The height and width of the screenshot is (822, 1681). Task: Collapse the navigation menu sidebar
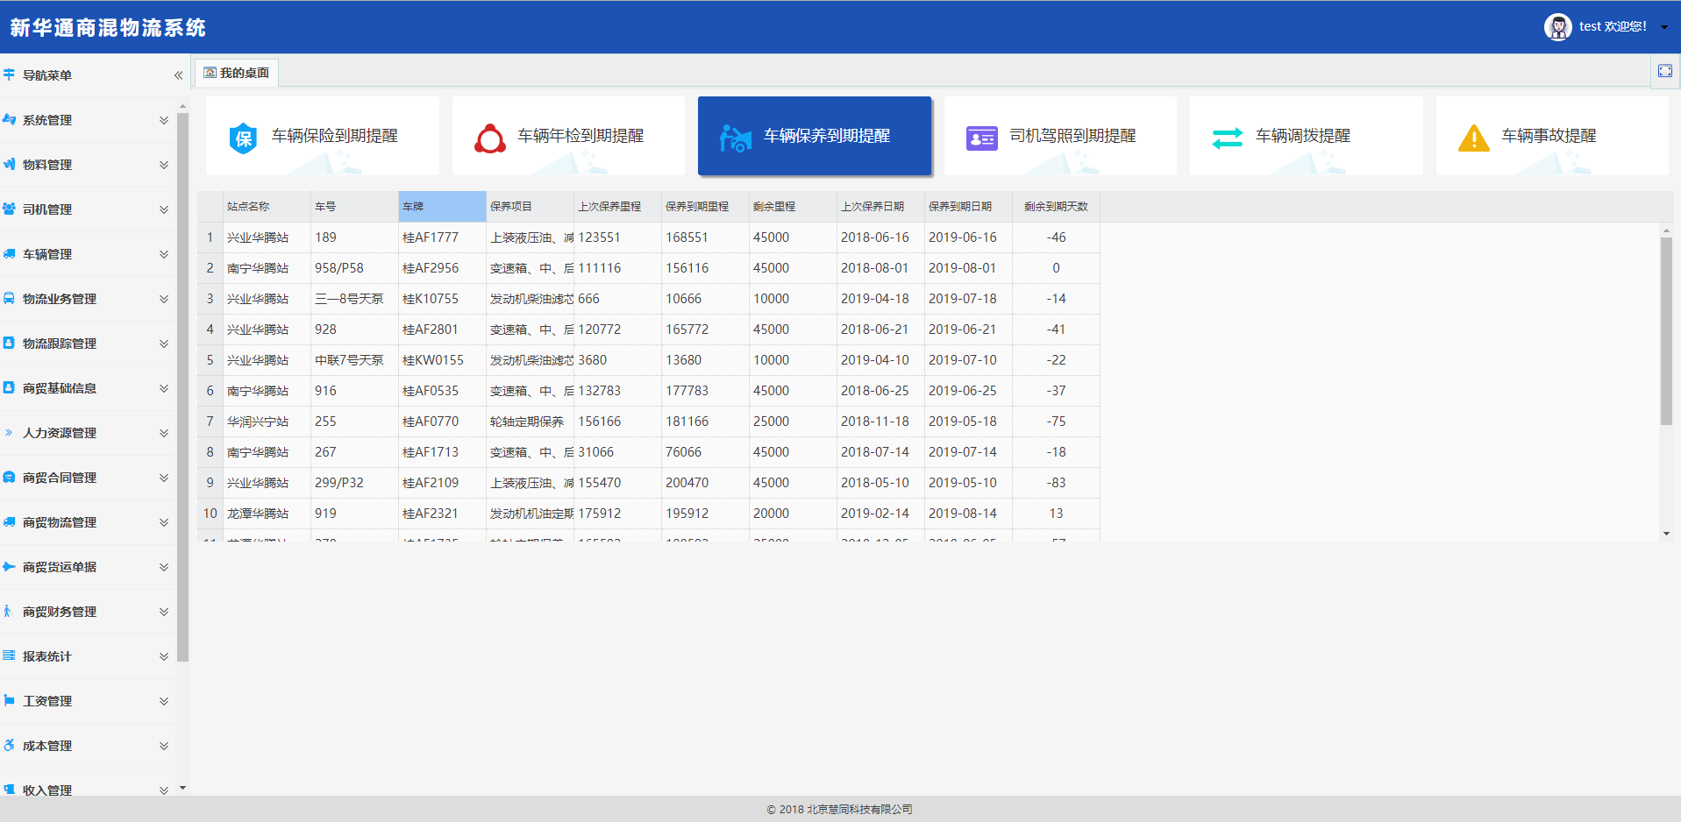[178, 75]
